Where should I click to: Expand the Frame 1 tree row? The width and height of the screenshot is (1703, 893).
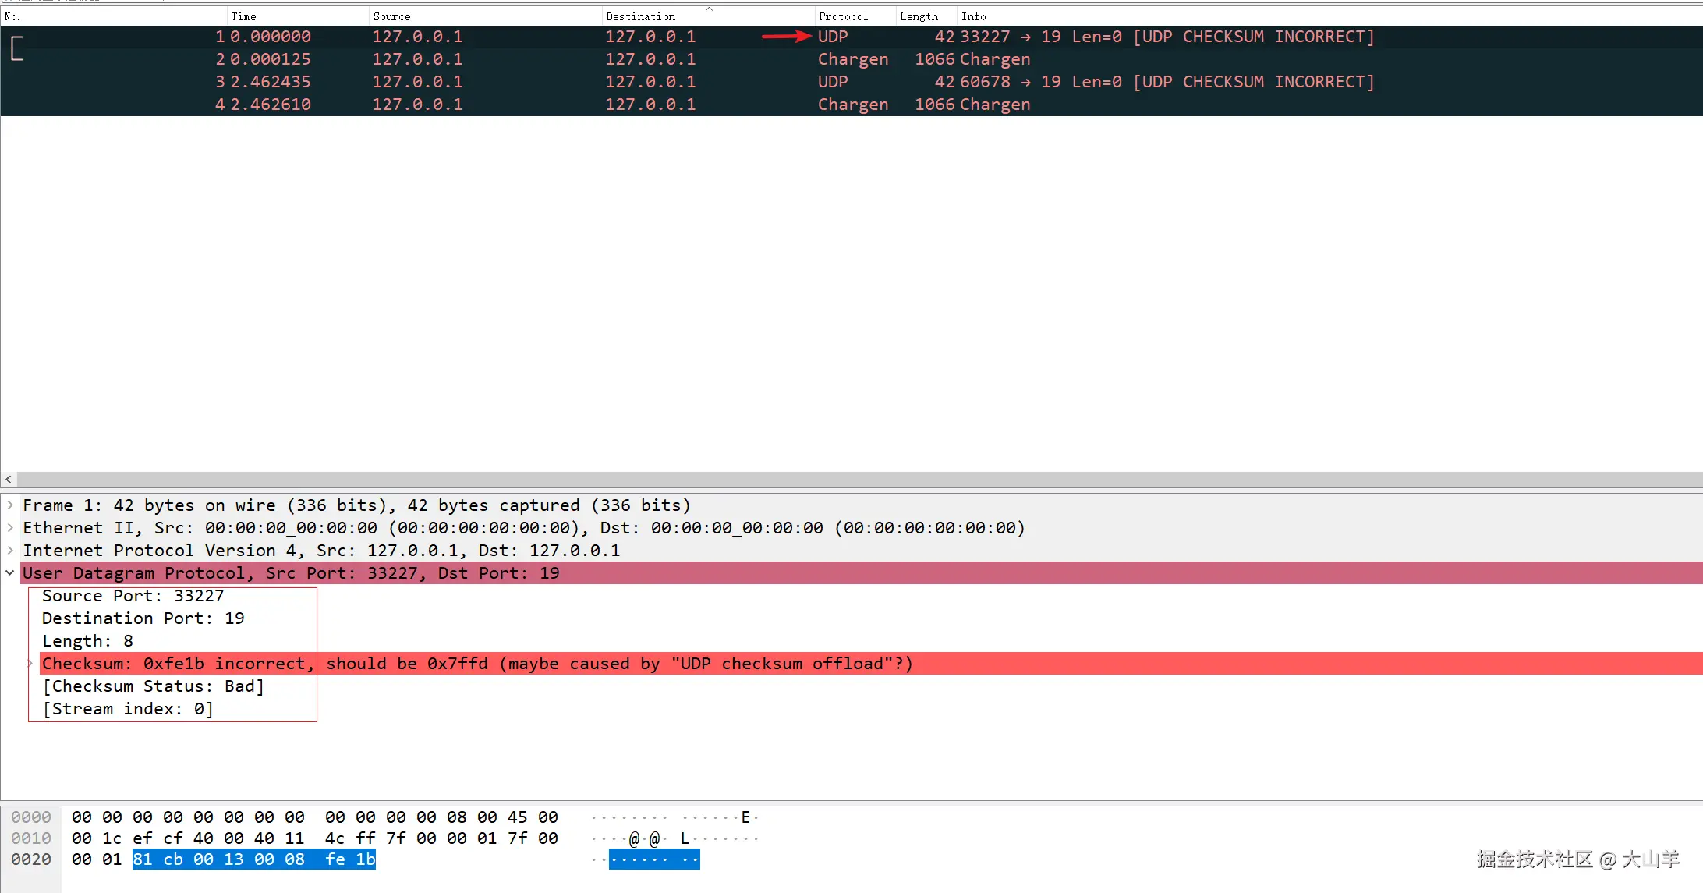click(10, 505)
